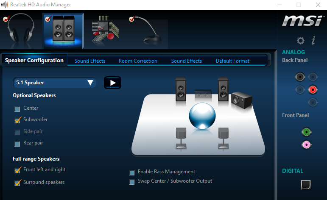Open the second Sound Effects tab
Viewport: 327px width, 200px height.
point(187,61)
